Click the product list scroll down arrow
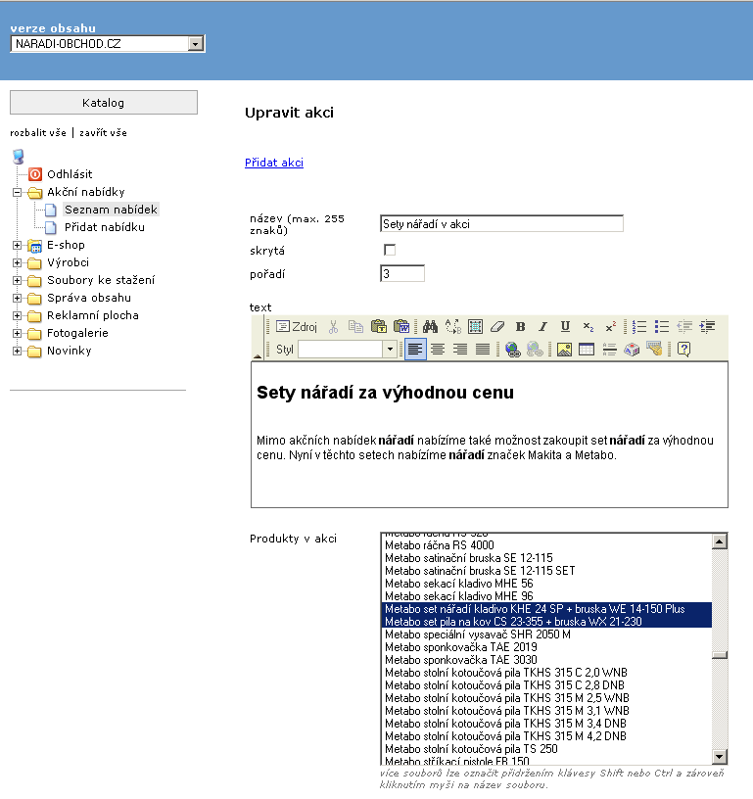 tap(720, 756)
